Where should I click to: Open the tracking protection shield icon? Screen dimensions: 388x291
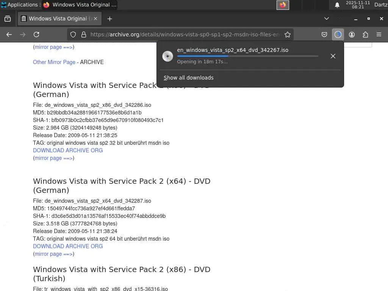tap(74, 34)
